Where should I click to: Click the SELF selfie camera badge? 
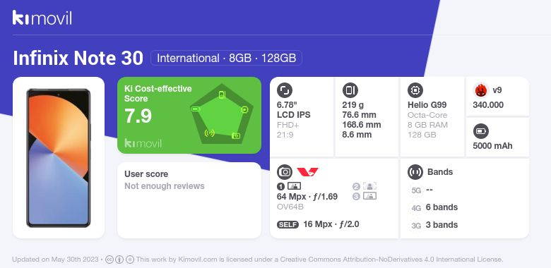click(x=288, y=224)
